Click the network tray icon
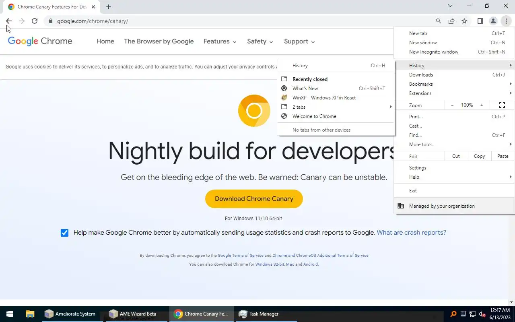Viewport: 515px width, 322px height. tap(472, 314)
